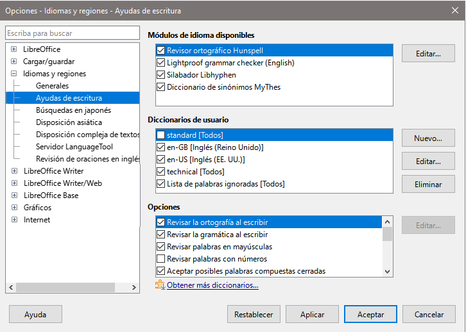Uncheck Aceptar posibles palabras compuestas cerradas
Image resolution: width=466 pixels, height=332 pixels.
point(160,271)
